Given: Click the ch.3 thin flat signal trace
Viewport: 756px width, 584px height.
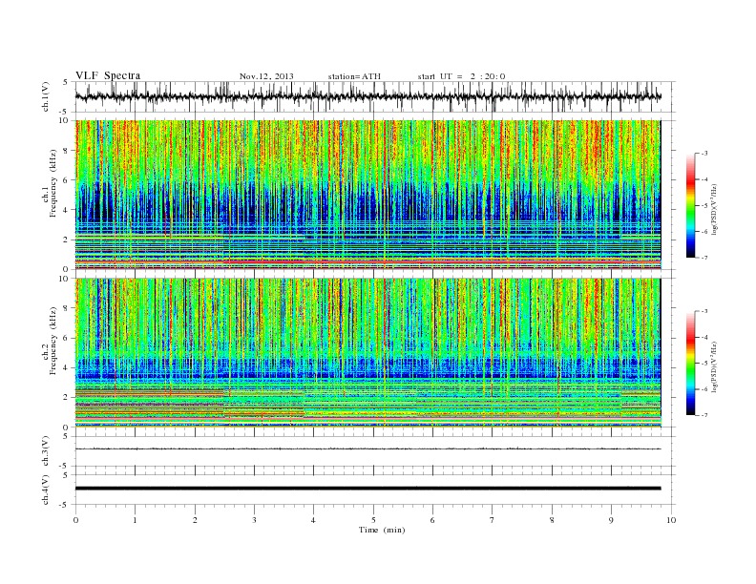Looking at the screenshot, I should pos(367,449).
